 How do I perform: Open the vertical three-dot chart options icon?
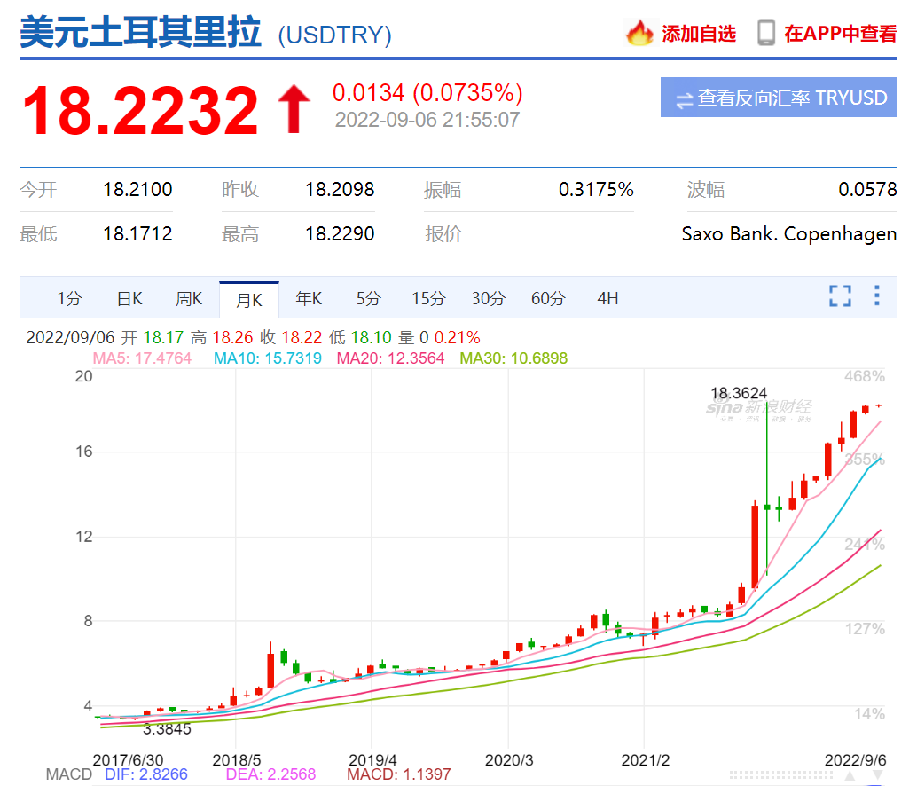(879, 298)
